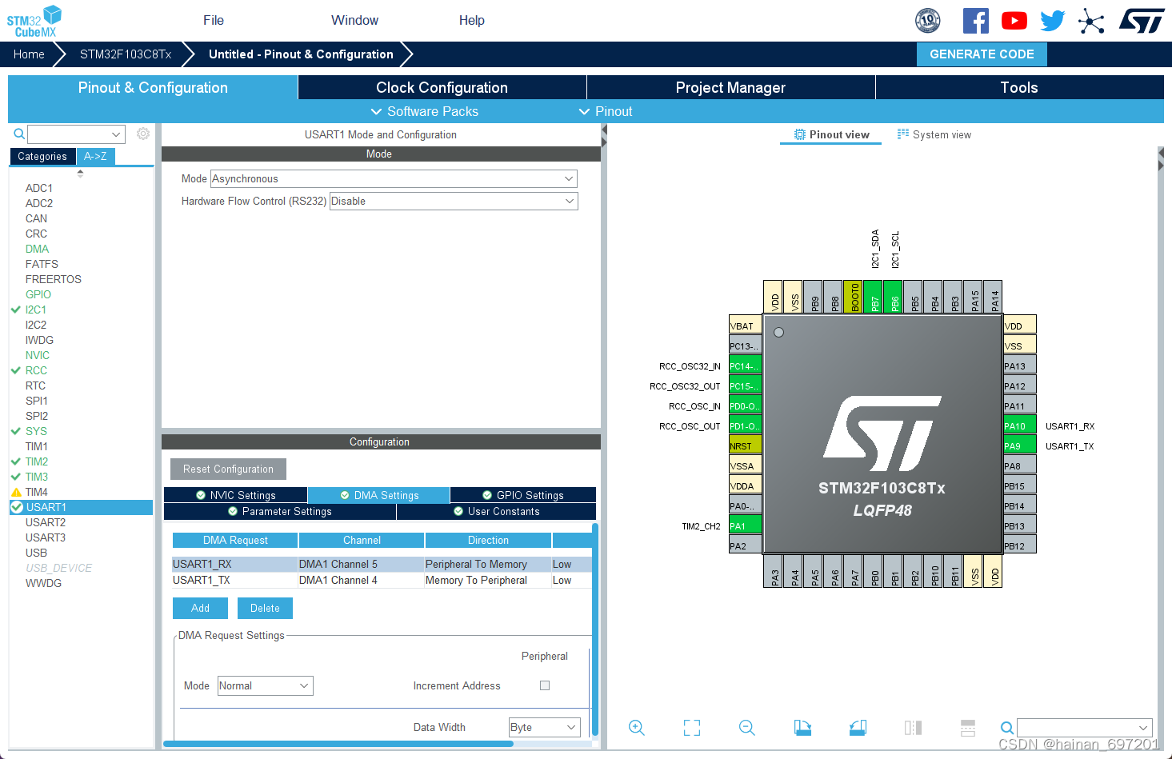Select the USART1_TX DMA request row
This screenshot has height=759, width=1172.
click(382, 580)
